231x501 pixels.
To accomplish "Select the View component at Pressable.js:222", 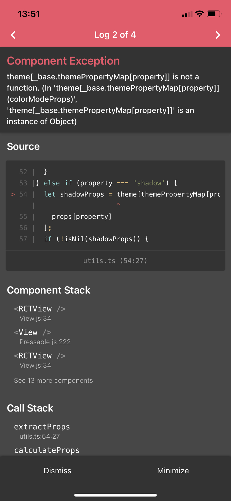I will point(42,336).
